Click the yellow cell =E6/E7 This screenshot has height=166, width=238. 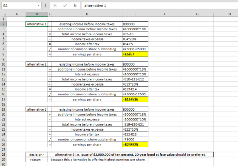pyautogui.click(x=135, y=54)
